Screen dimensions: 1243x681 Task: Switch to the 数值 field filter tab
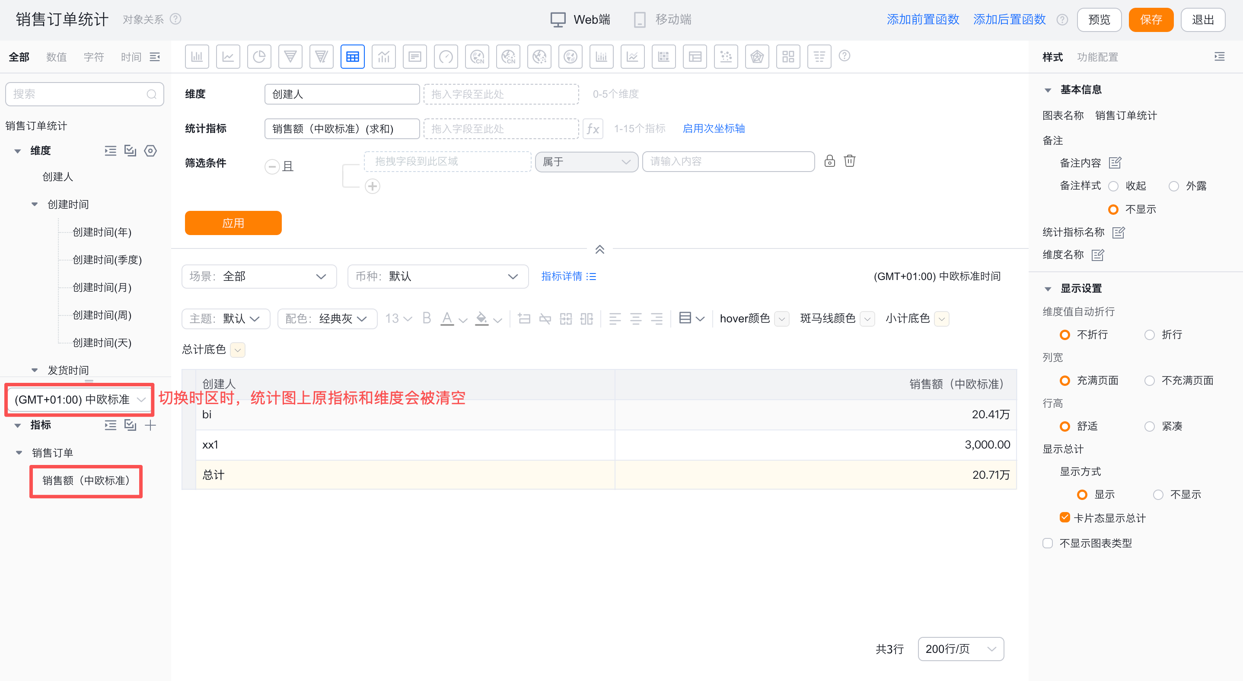(57, 57)
